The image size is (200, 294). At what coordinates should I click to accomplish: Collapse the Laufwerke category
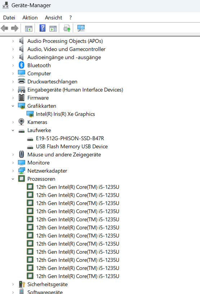pyautogui.click(x=13, y=130)
